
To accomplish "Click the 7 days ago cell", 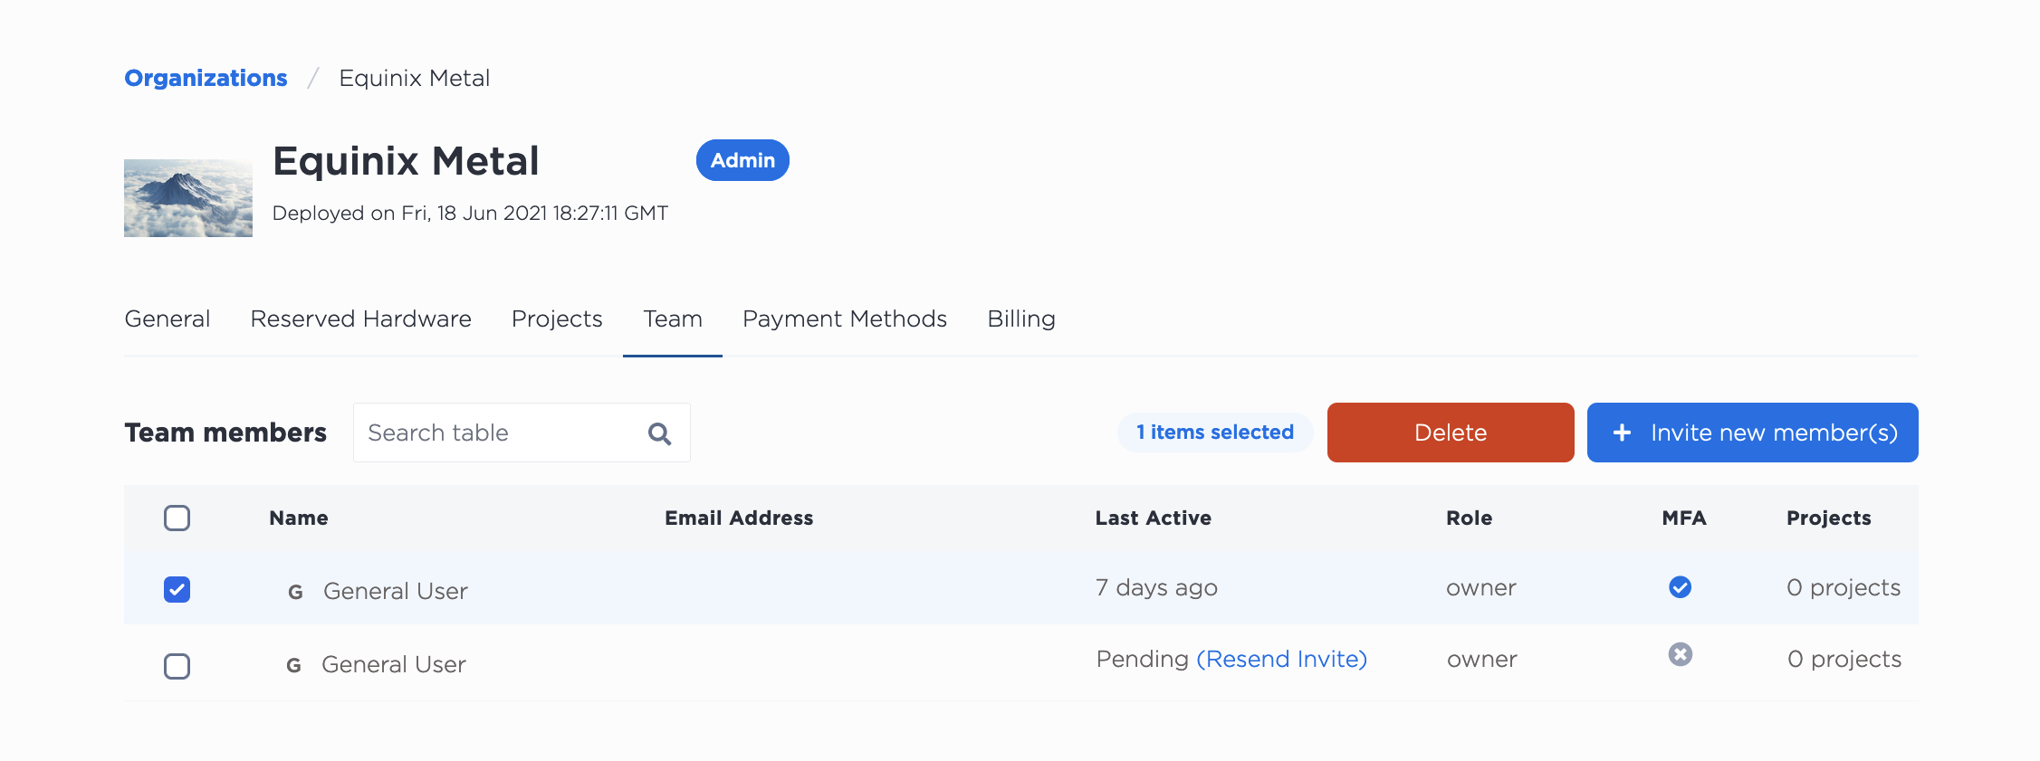I will pos(1156,587).
